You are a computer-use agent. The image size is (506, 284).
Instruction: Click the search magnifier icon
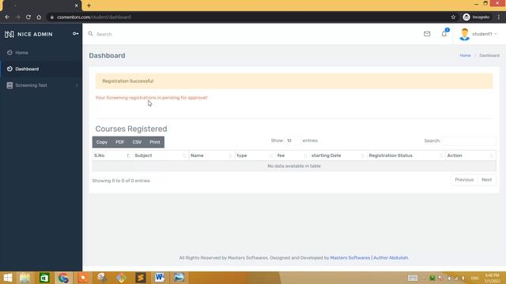(x=91, y=34)
